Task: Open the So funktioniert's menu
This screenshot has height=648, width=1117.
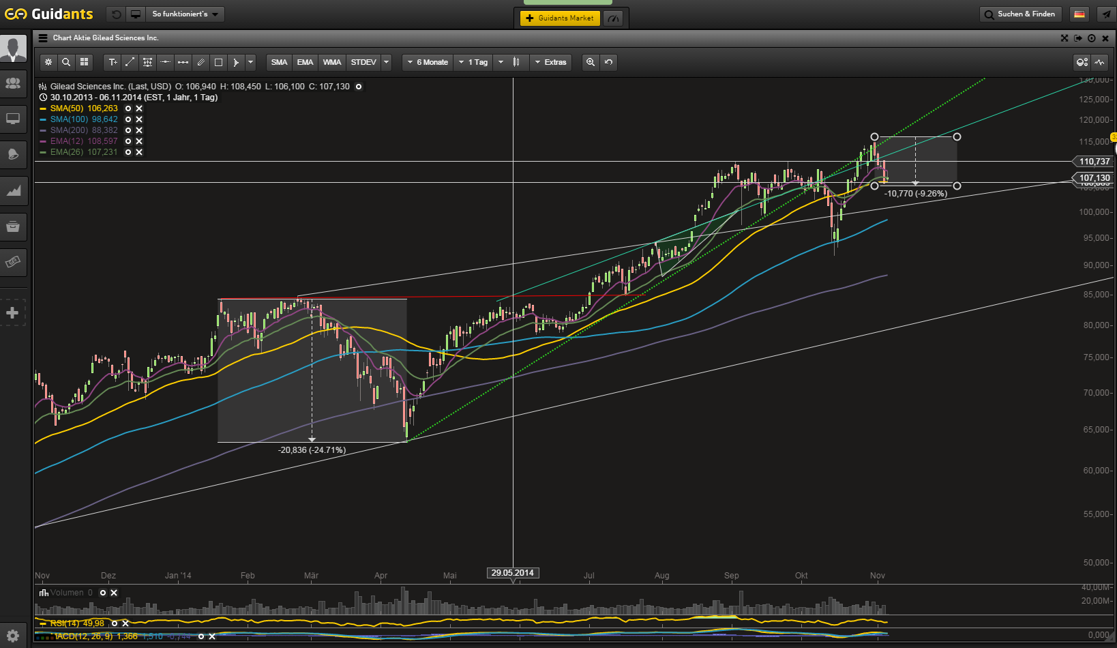Action: pyautogui.click(x=185, y=14)
